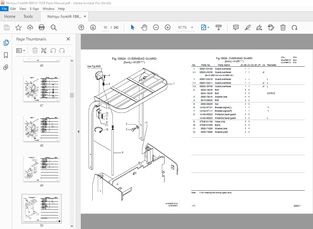The height and width of the screenshot is (229, 313).
Task: Open the Sign document pen tool
Action: click(259, 27)
